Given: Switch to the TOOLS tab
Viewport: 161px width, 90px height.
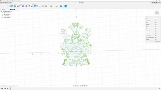Looking at the screenshot, I should [x=28, y=4].
